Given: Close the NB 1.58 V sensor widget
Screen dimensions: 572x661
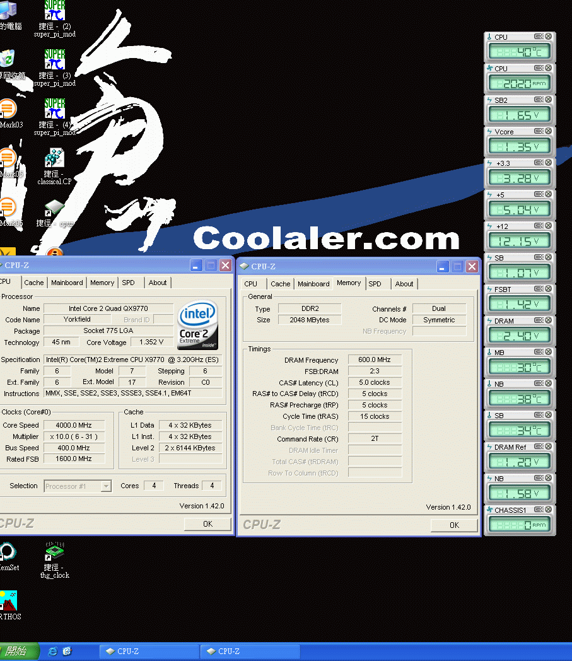Looking at the screenshot, I should coord(549,478).
